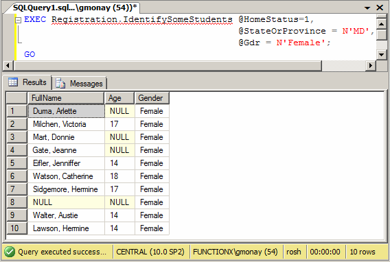
Task: Select the SQLQuery1.sql gmonay (54) tab
Action: [x=75, y=8]
